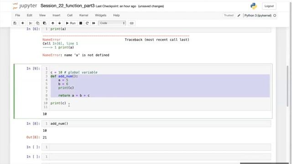Open the File menu
The image size is (292, 164).
[17, 15]
